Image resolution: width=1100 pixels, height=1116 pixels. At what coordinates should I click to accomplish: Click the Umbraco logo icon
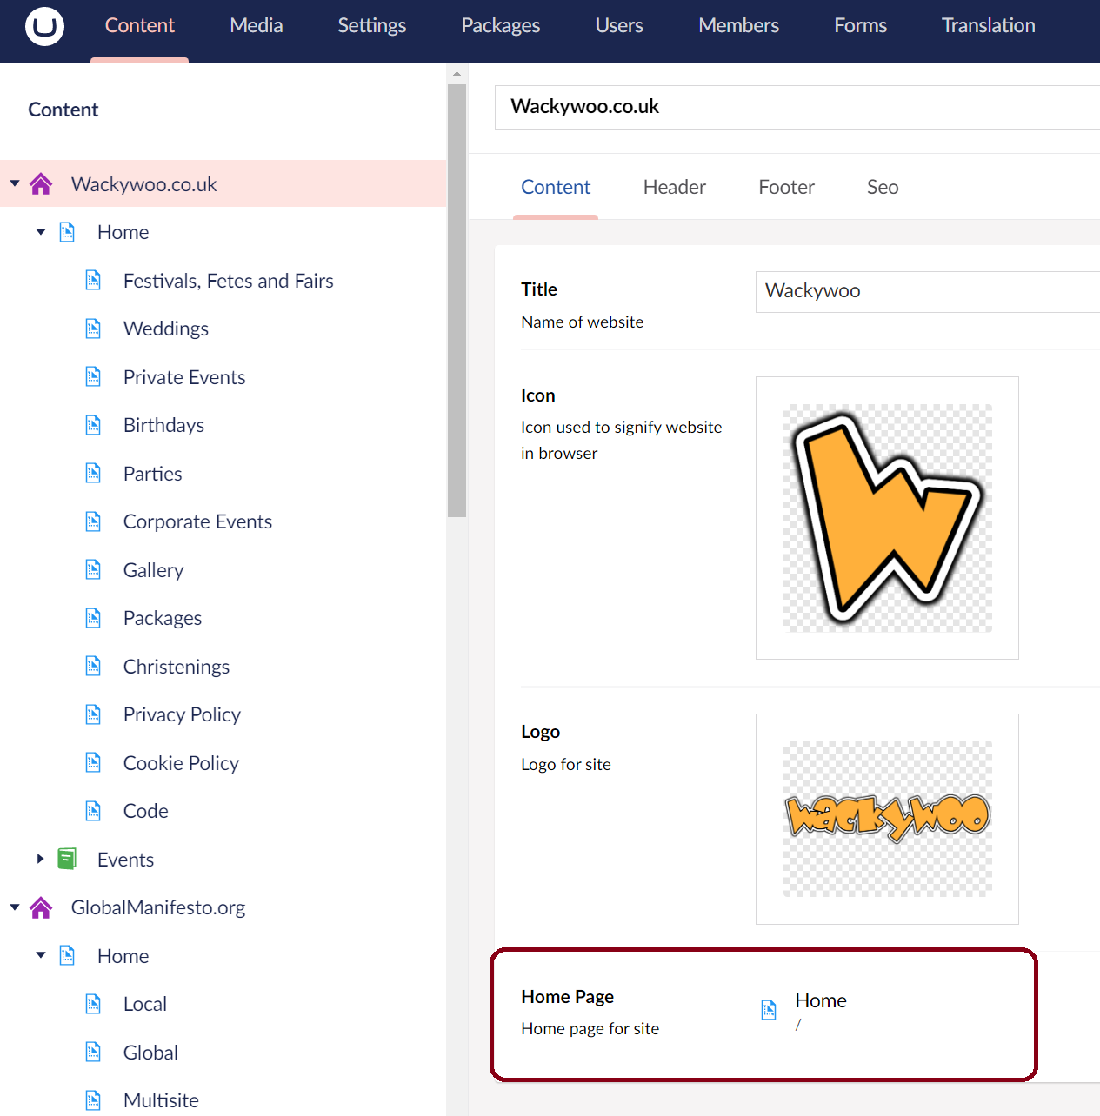tap(44, 26)
